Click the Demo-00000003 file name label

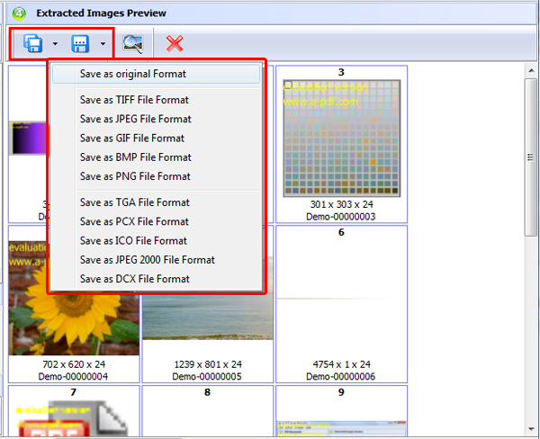point(341,217)
